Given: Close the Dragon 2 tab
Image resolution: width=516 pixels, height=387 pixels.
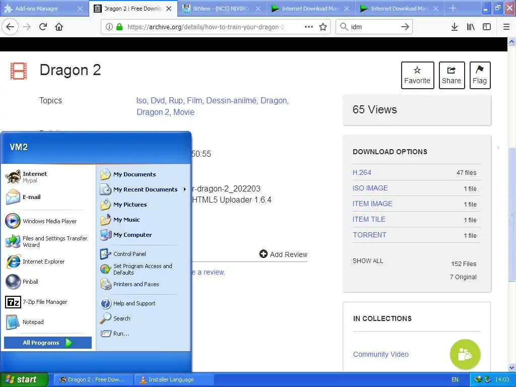Looking at the screenshot, I should coord(169,9).
